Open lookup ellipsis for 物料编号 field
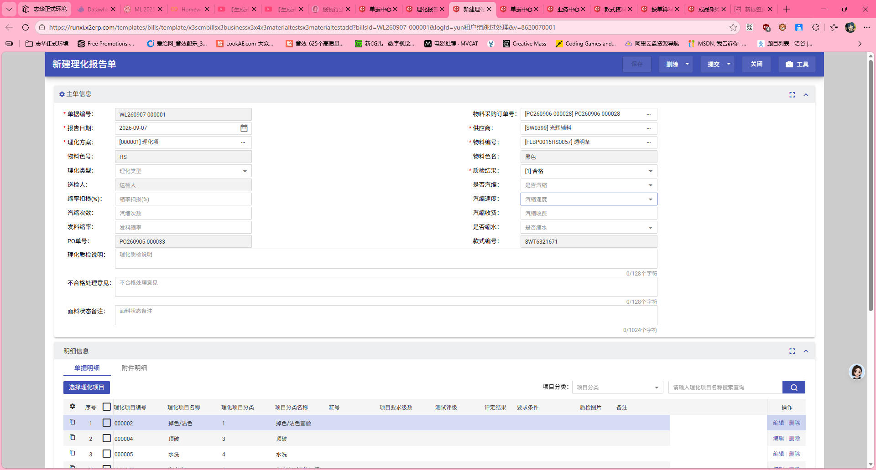Screen dimensions: 876x470 pyautogui.click(x=649, y=143)
